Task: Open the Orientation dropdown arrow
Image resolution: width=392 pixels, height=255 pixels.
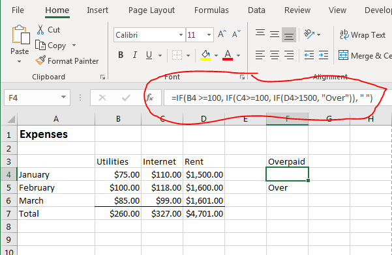Action: [318, 34]
